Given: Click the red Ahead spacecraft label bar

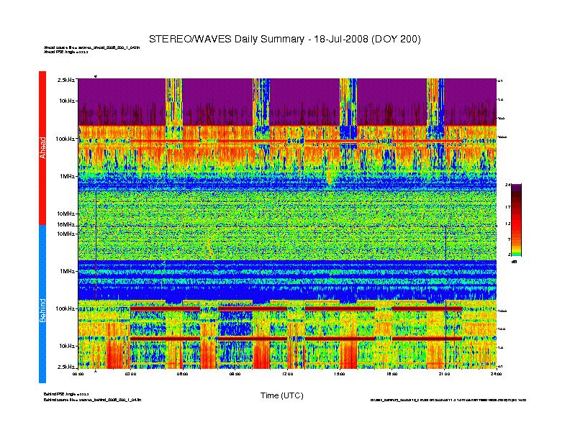Looking at the screenshot, I should click(42, 148).
